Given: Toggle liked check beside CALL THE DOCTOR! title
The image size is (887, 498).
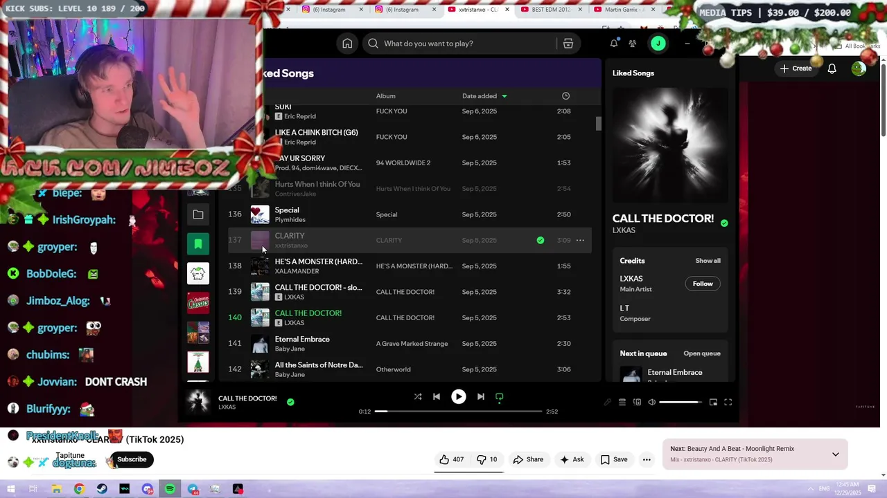Looking at the screenshot, I should click(x=724, y=223).
